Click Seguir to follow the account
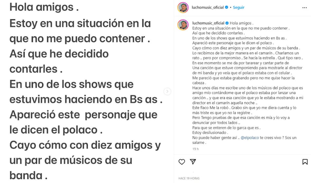 tap(238, 7)
